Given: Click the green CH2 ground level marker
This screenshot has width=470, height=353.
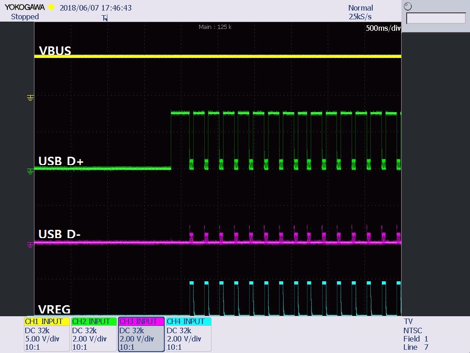Looking at the screenshot, I should (x=30, y=171).
